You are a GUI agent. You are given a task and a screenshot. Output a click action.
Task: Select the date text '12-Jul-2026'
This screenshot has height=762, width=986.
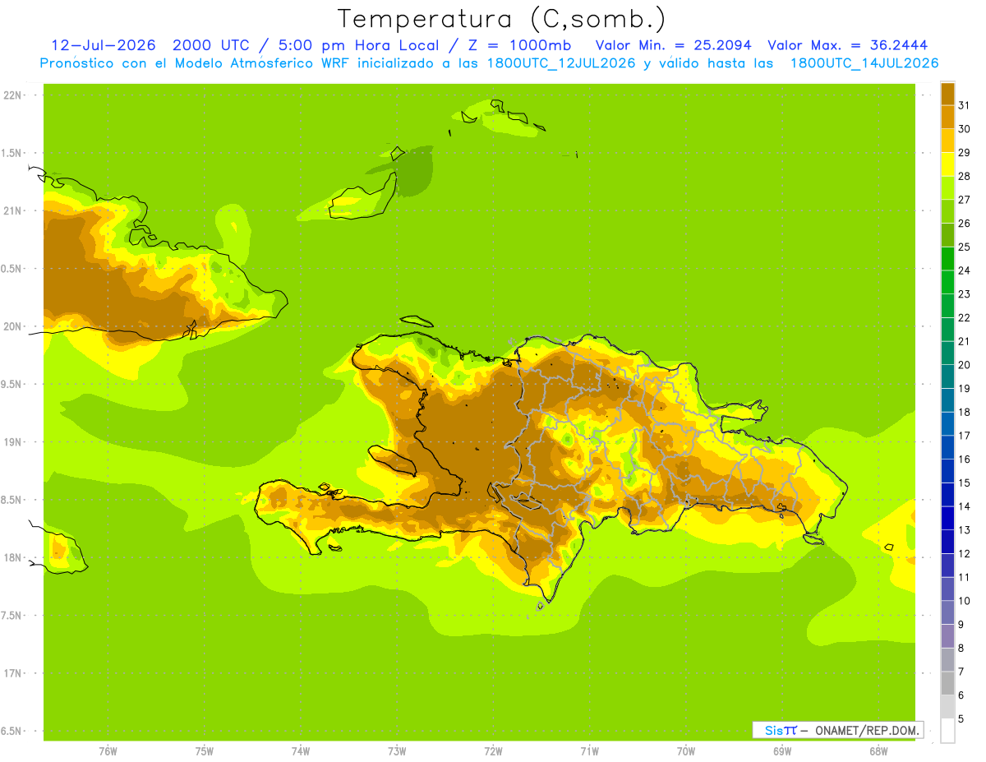point(104,45)
